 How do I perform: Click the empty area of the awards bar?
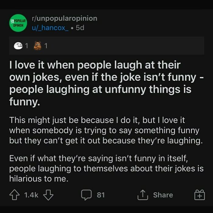(x=128, y=46)
